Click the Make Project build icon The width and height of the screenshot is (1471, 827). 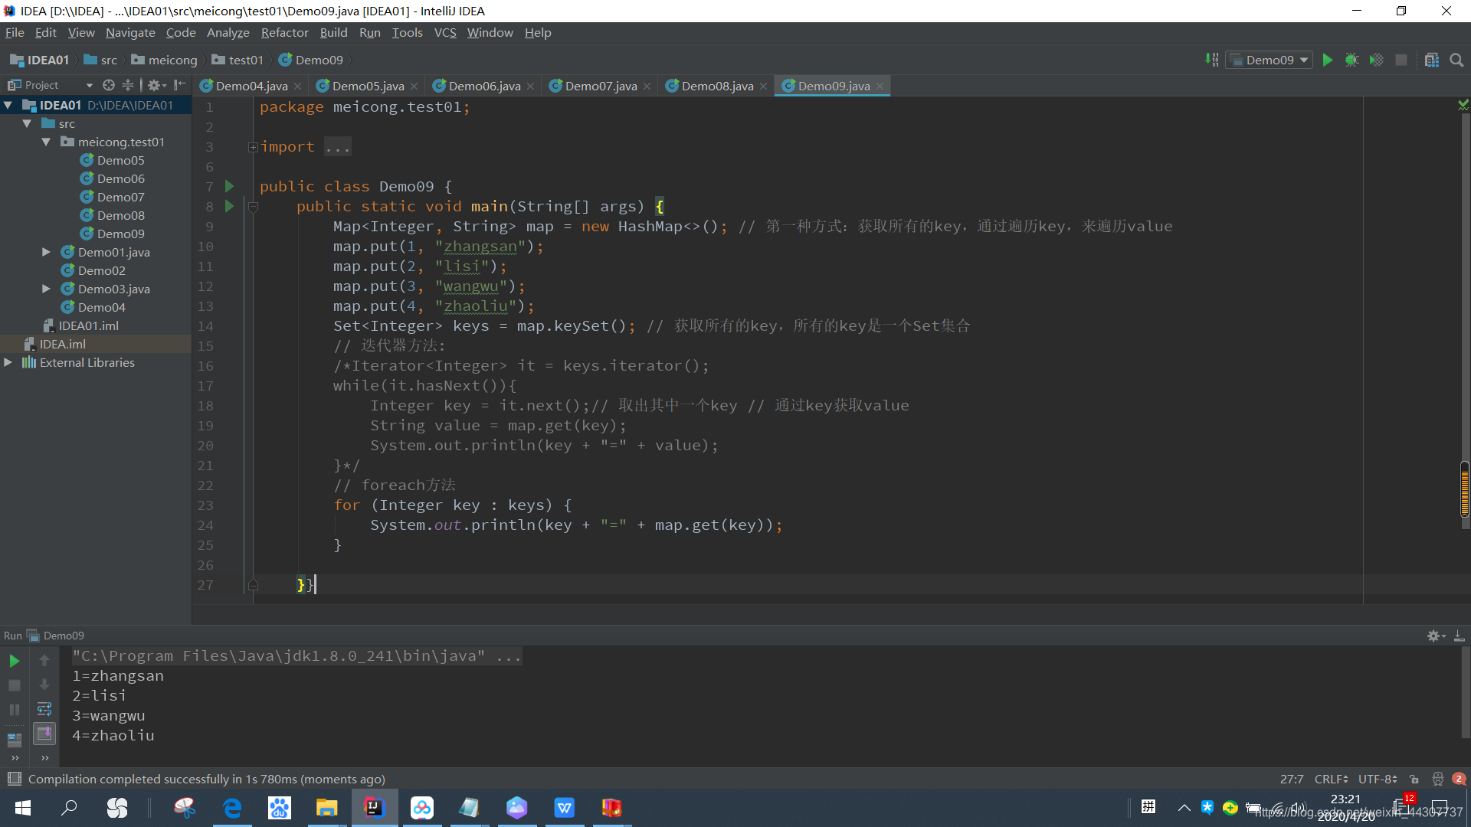click(1211, 60)
